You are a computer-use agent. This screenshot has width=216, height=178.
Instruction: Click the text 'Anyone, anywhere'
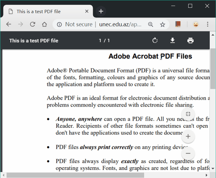click(79, 119)
